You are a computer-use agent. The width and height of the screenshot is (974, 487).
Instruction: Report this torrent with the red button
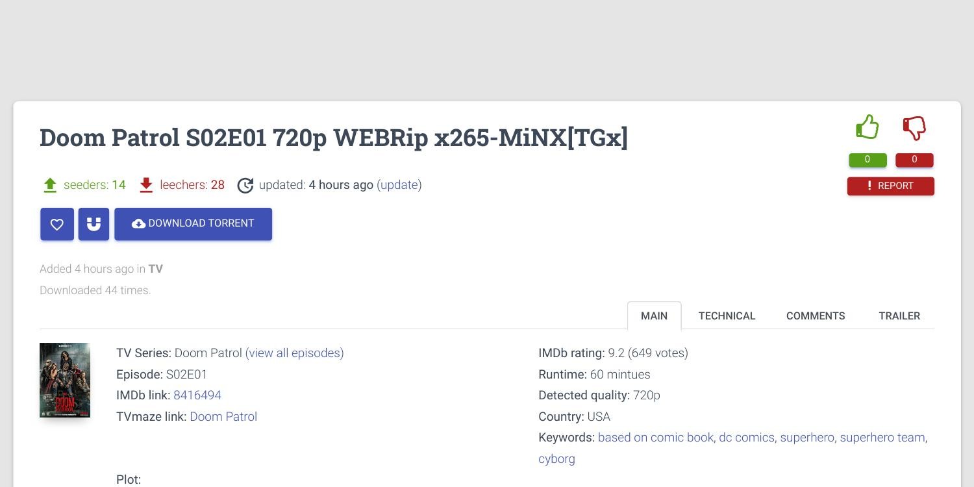[890, 186]
